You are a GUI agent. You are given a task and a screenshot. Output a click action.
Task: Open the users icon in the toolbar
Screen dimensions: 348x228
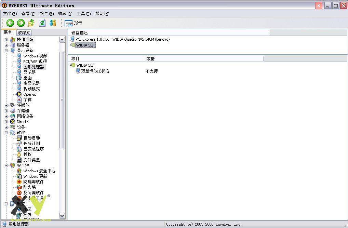[x=53, y=23]
